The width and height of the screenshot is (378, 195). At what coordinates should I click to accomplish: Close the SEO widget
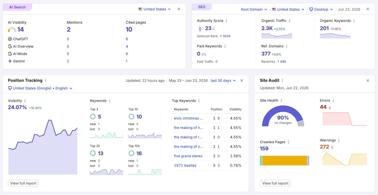tap(368, 9)
